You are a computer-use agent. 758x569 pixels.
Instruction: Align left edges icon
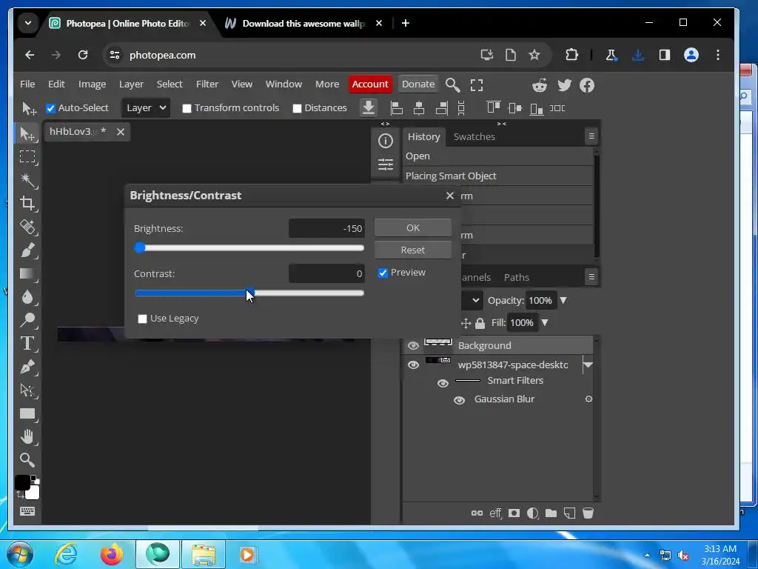coord(397,108)
